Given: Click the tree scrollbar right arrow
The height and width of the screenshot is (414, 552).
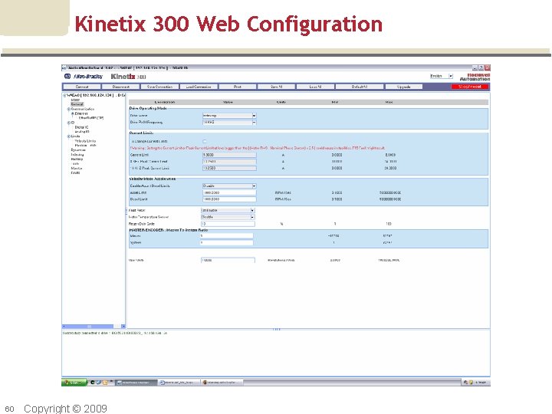Looking at the screenshot, I should [x=123, y=327].
